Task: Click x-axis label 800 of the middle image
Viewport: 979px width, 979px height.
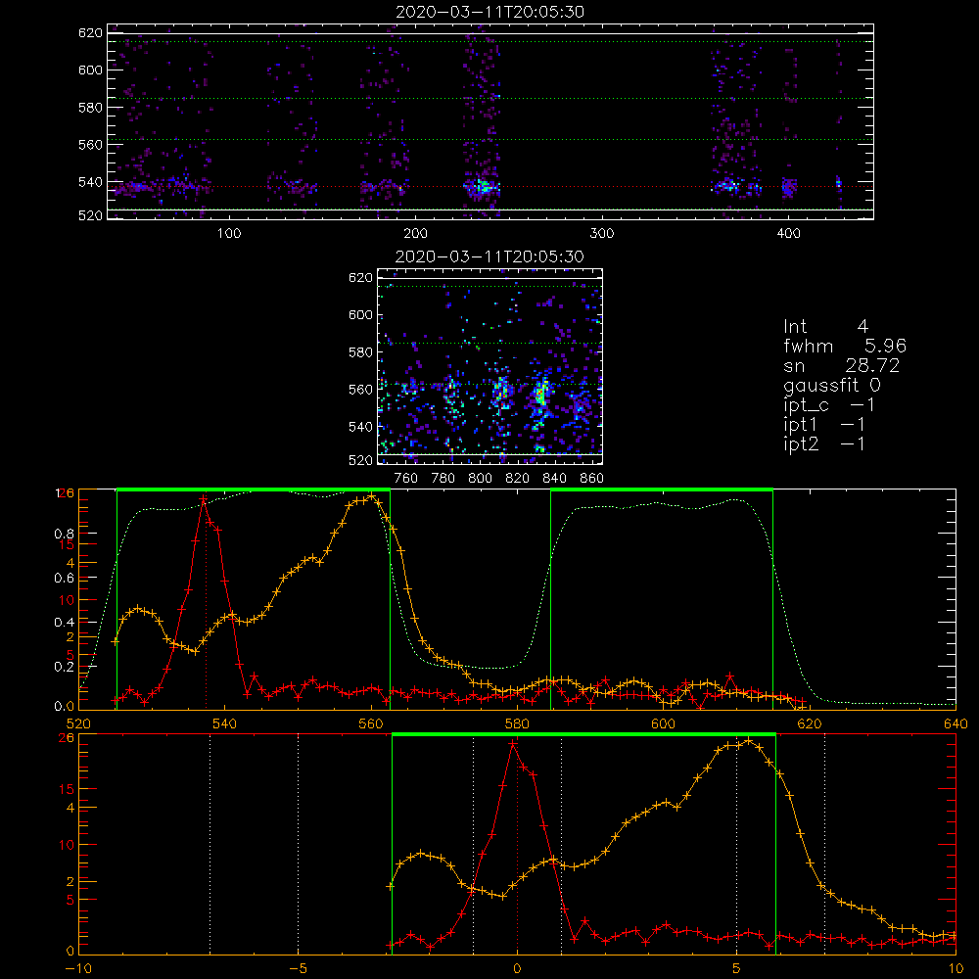Action: [480, 479]
